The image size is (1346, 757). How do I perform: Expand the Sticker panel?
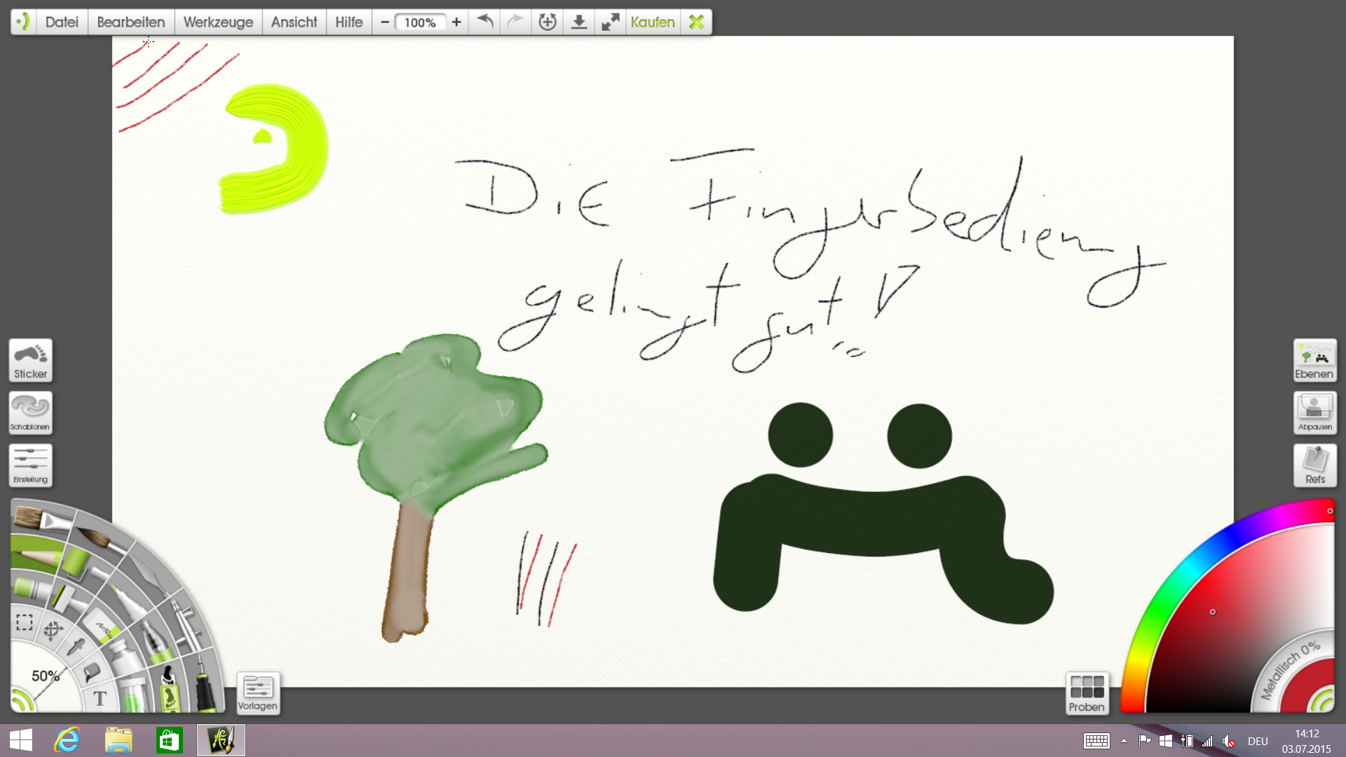point(30,360)
